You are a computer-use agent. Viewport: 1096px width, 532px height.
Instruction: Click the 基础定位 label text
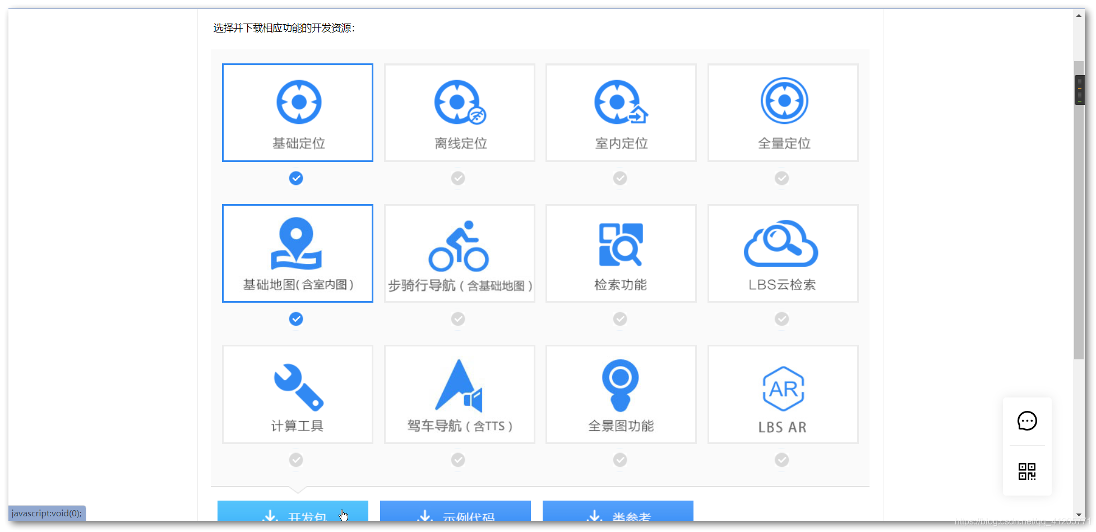299,144
